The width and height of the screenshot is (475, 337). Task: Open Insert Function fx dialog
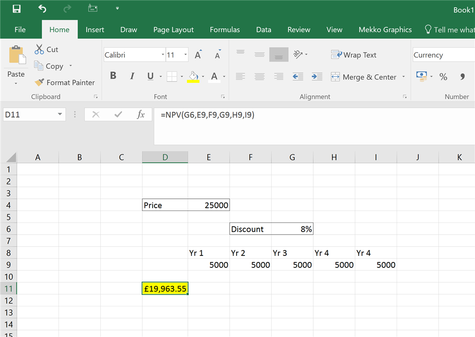141,114
